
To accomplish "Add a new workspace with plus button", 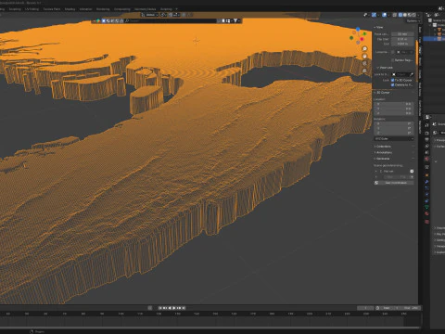I will [177, 9].
